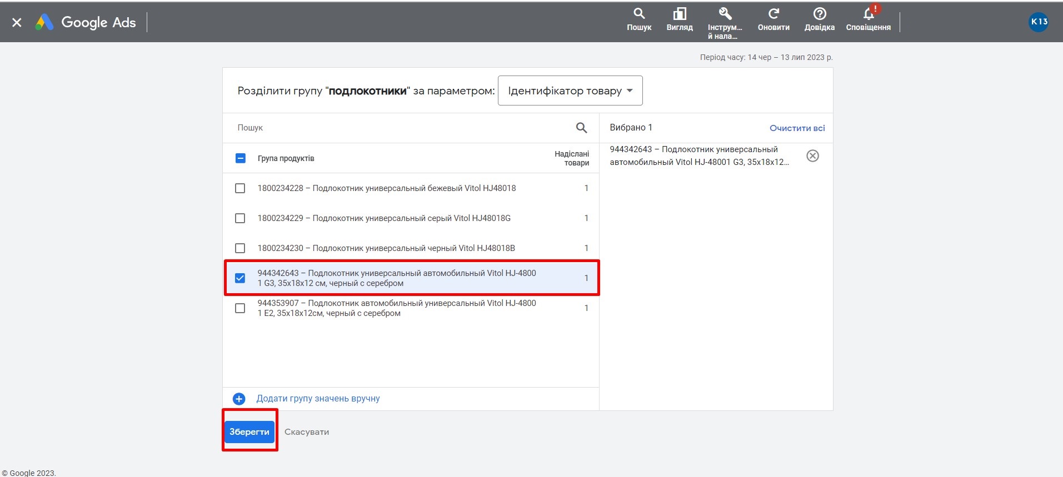Check product 1800234229 серый
This screenshot has width=1063, height=477.
point(240,218)
